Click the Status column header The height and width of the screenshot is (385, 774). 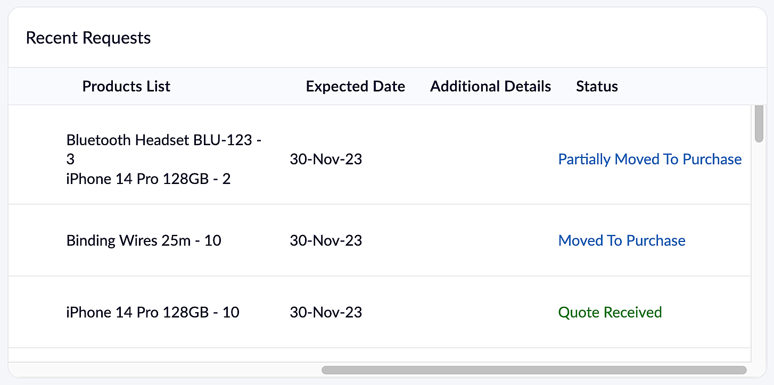coord(597,86)
